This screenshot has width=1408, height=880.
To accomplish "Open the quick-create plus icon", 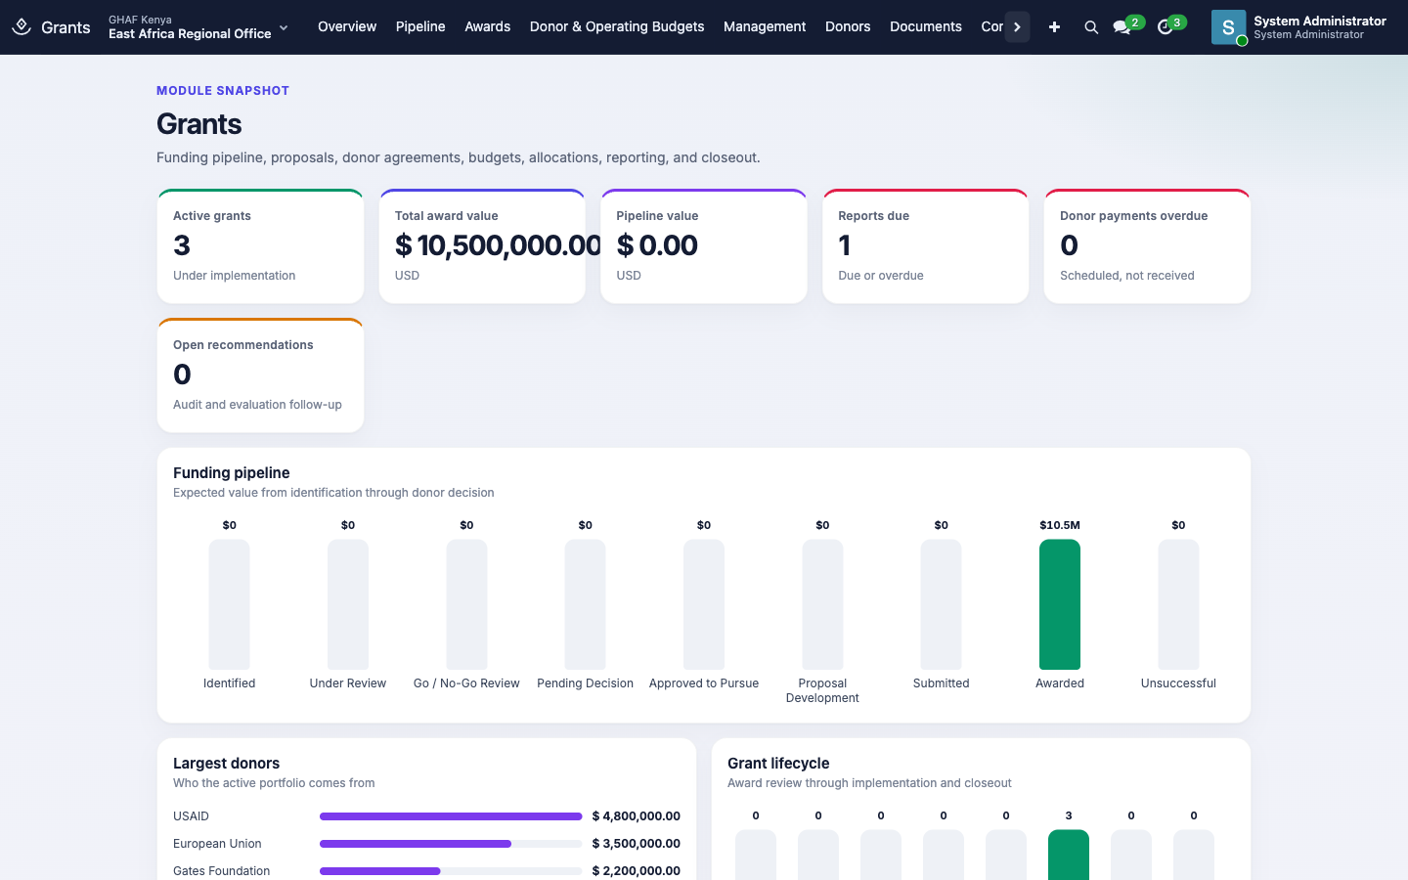I will [x=1054, y=27].
